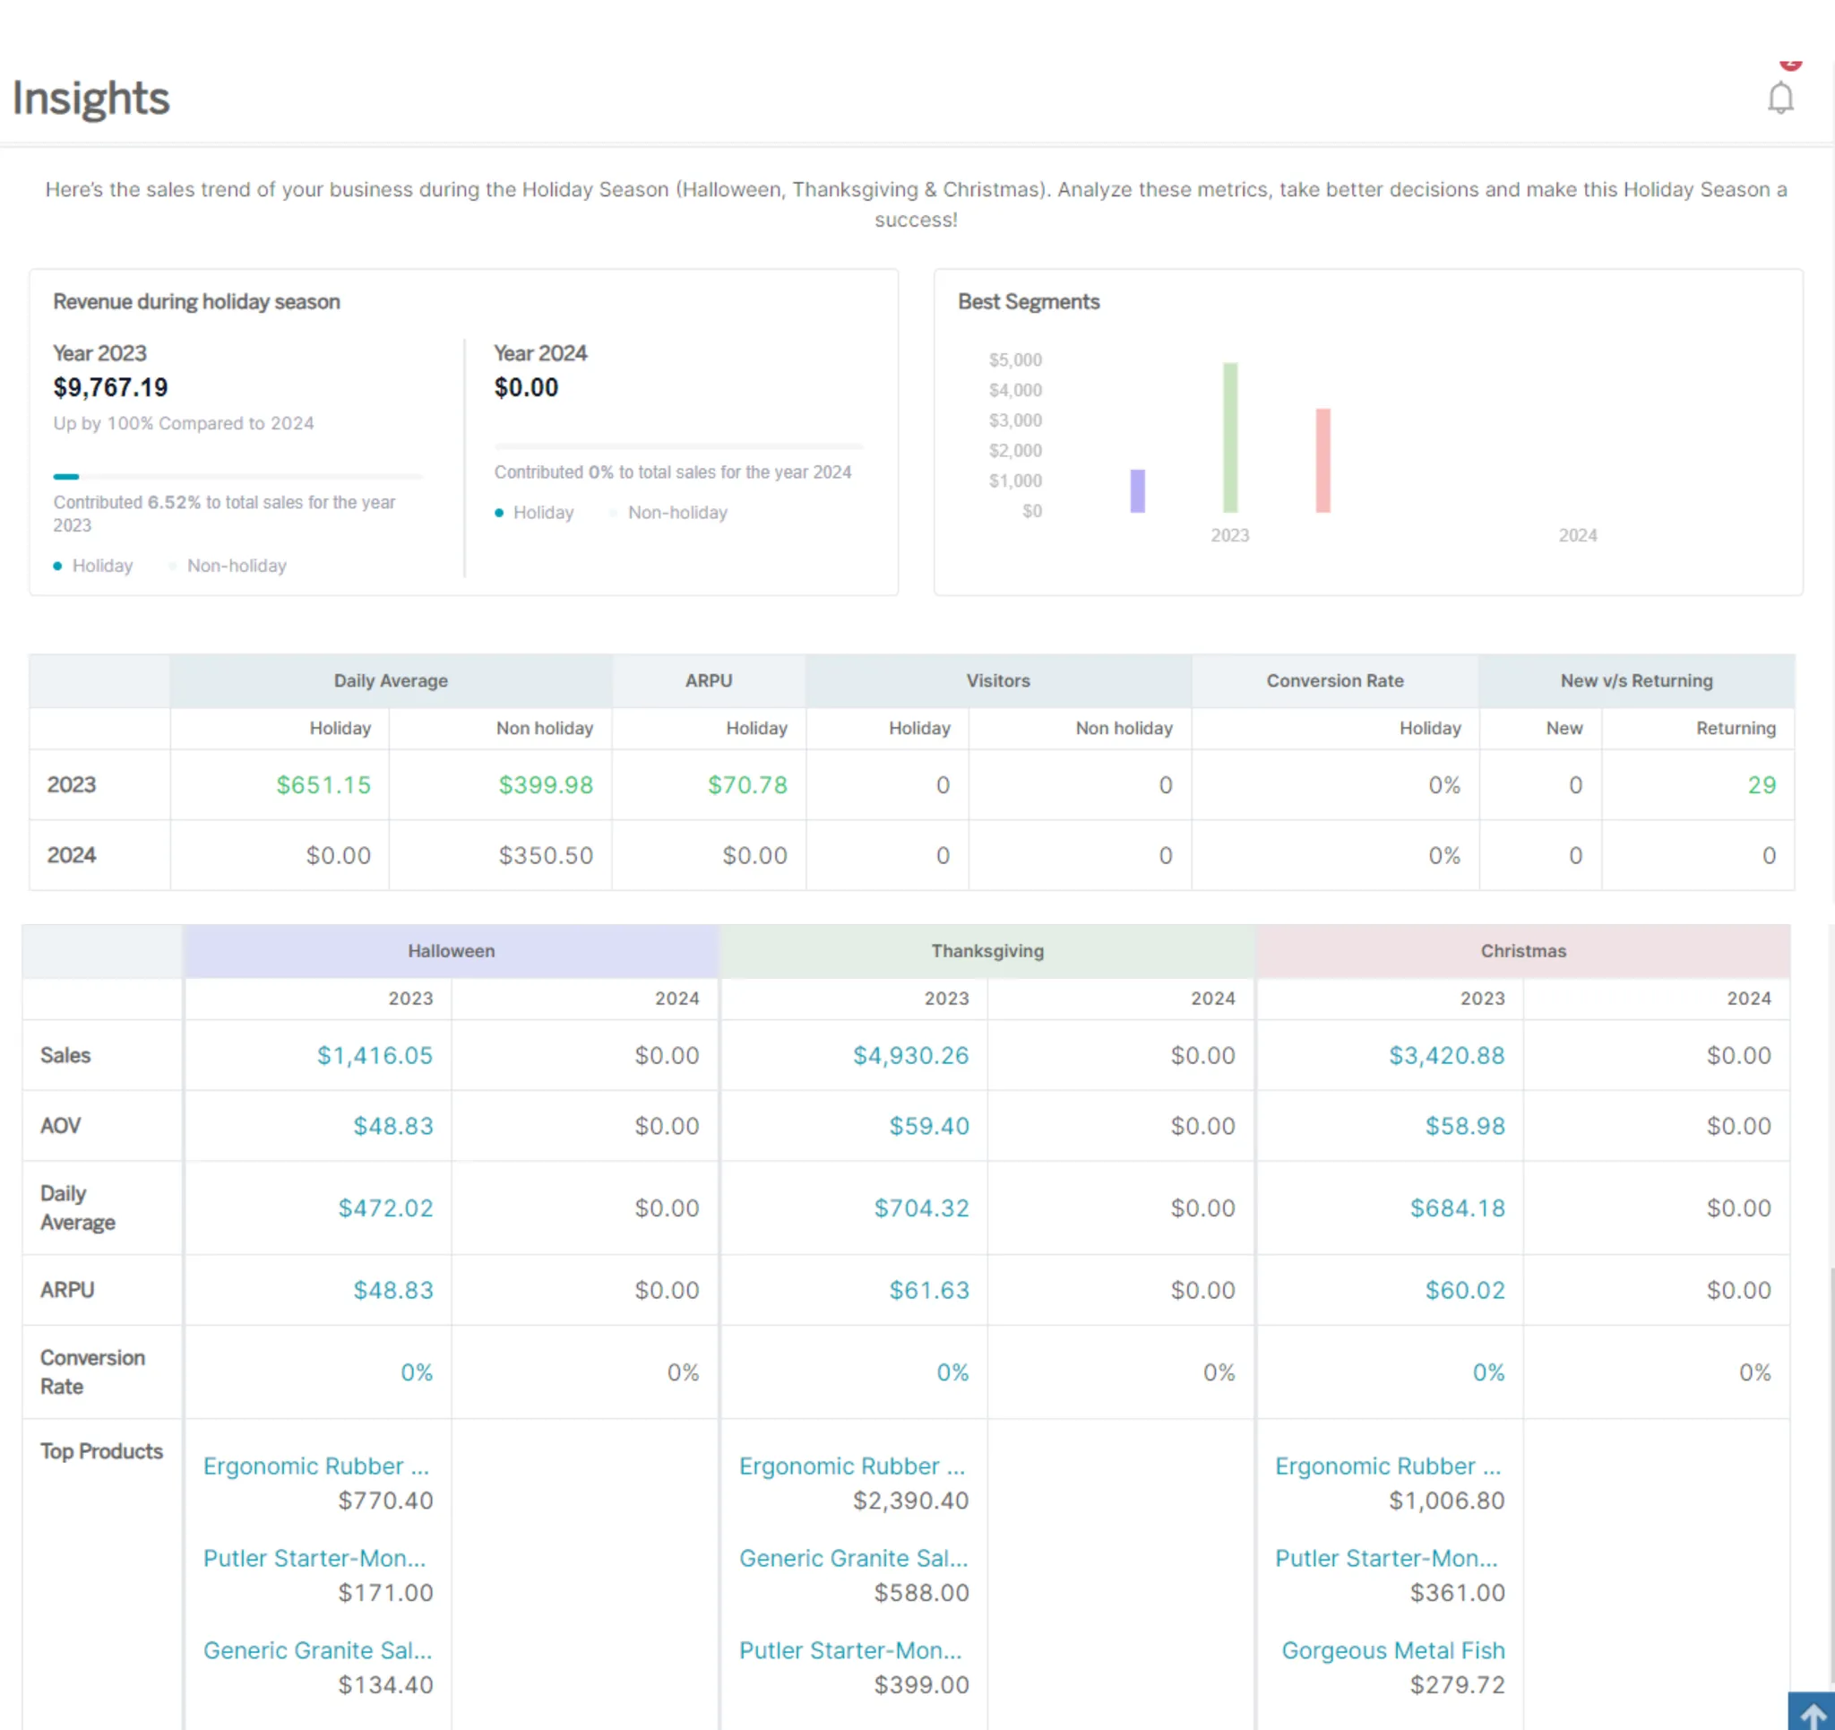Click the 2023 holiday contribution progress bar
Image resolution: width=1835 pixels, height=1730 pixels.
pos(238,477)
